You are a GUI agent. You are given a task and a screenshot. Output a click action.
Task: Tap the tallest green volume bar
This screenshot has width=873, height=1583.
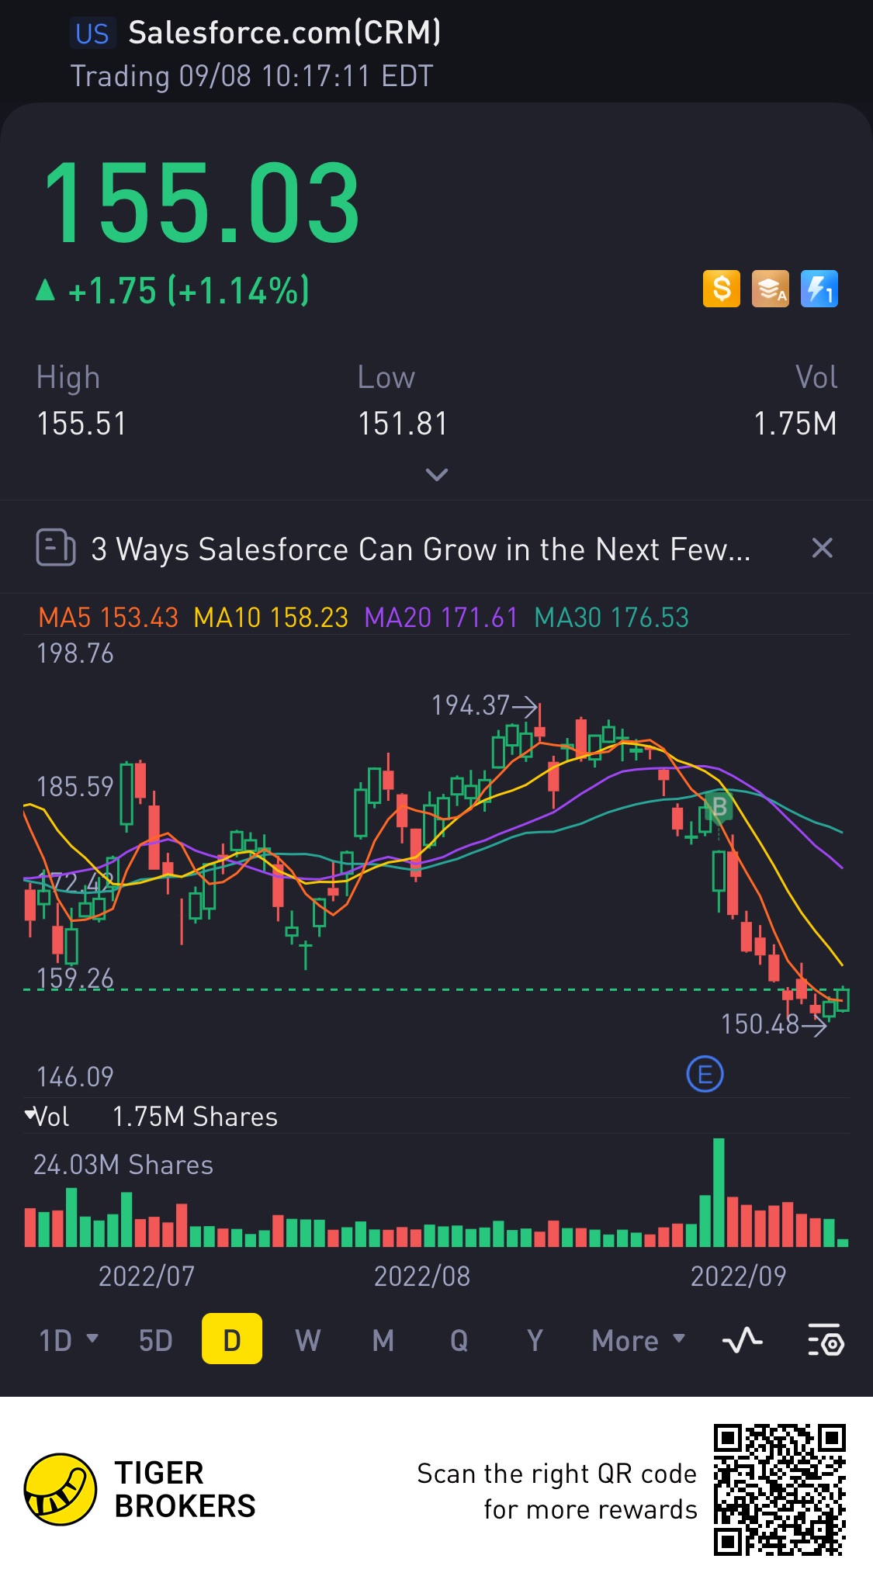pos(719,1192)
